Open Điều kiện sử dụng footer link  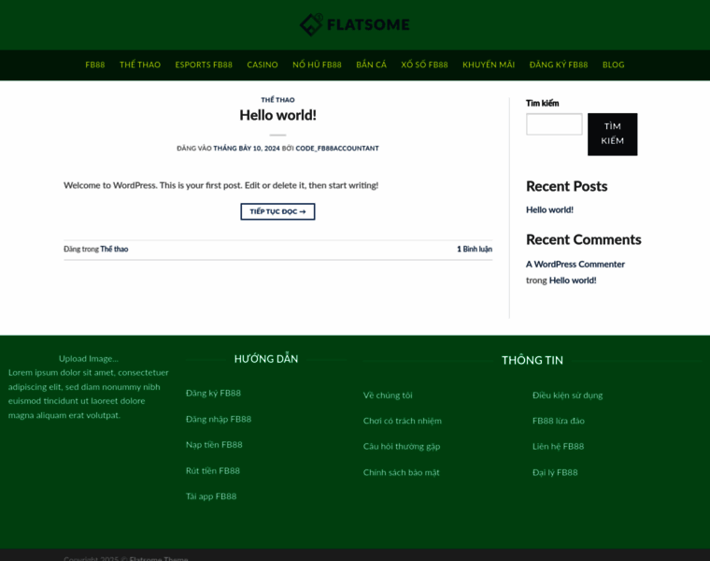567,396
